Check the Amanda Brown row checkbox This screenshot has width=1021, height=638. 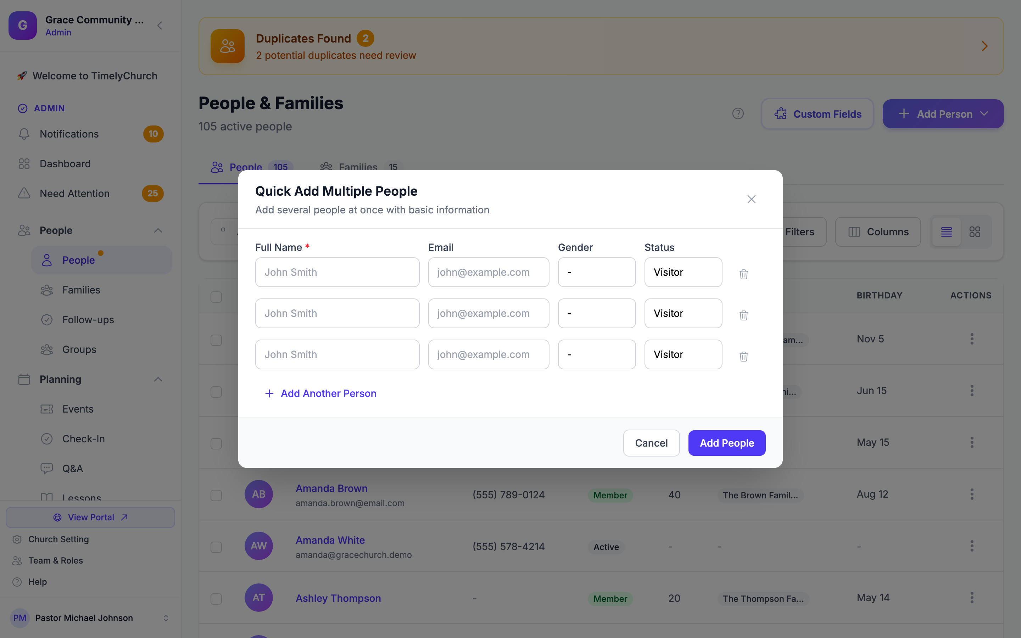216,495
